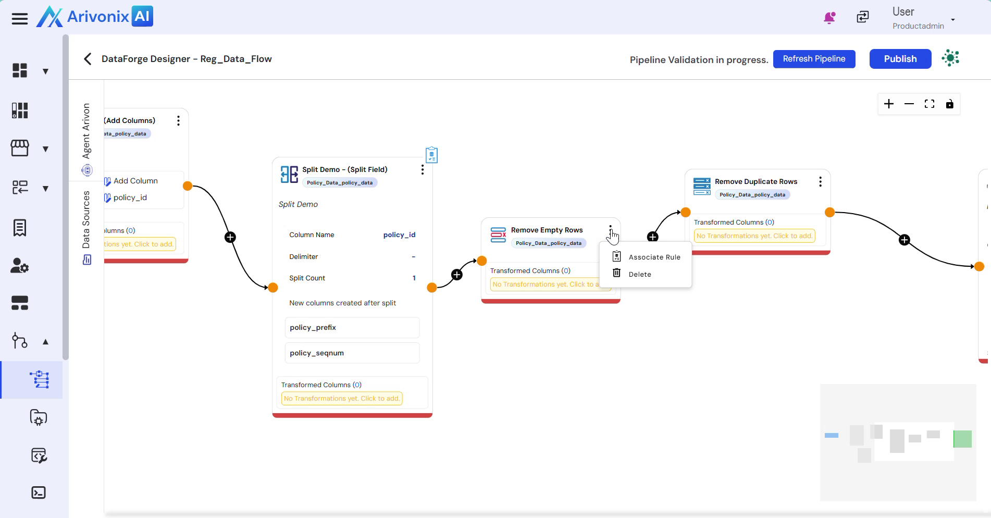
Task: Click the Refresh Pipeline button
Action: click(814, 59)
